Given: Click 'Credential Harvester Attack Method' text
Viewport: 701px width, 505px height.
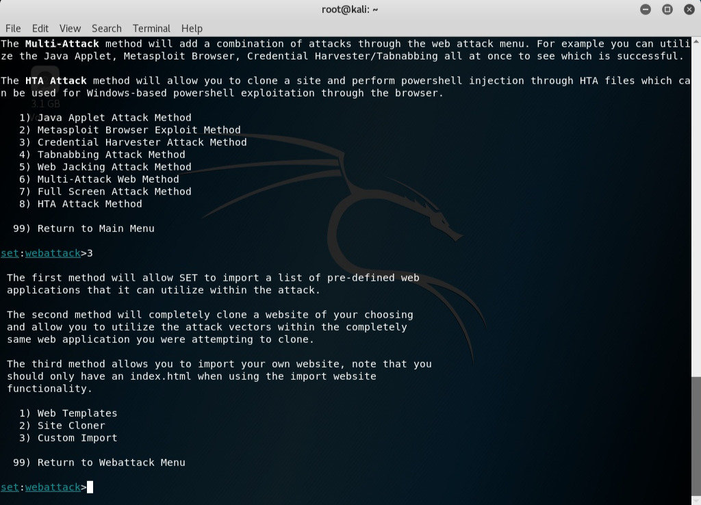Looking at the screenshot, I should click(142, 142).
